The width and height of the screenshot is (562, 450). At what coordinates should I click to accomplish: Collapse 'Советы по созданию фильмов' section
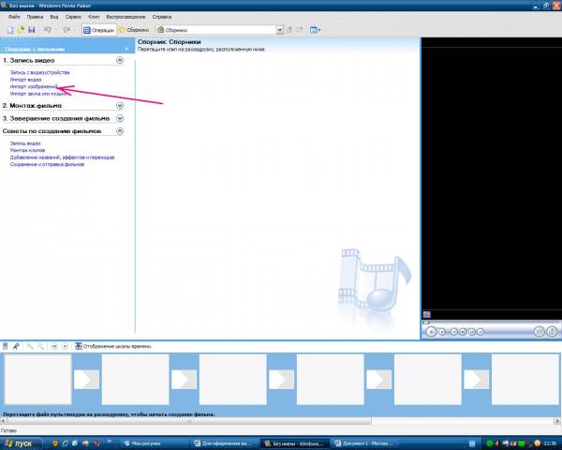pyautogui.click(x=120, y=131)
